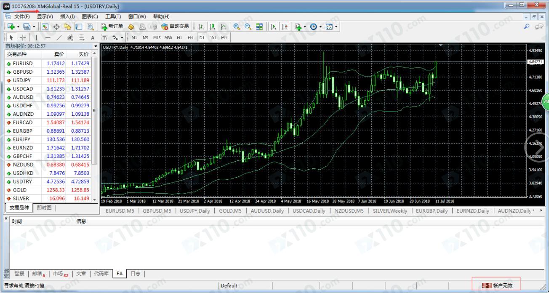Viewport: 549px width, 293px height.
Task: Expand the new chart dropdown arrow
Action: pyautogui.click(x=18, y=27)
